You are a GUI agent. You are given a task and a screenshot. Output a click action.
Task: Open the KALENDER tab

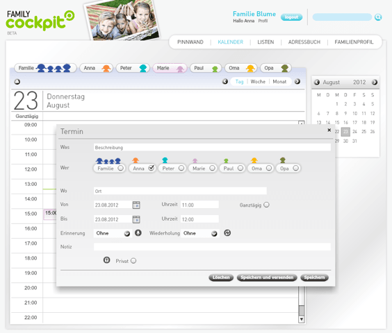[230, 42]
